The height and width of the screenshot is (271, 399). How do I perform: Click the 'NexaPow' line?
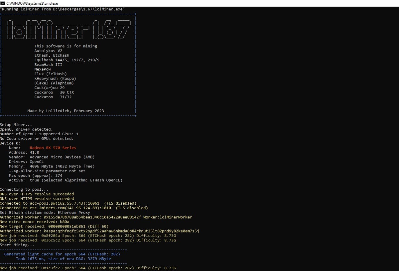(x=43, y=69)
